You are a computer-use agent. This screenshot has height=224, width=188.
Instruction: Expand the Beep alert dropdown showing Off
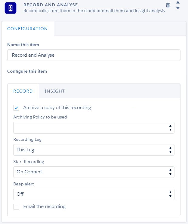click(94, 194)
